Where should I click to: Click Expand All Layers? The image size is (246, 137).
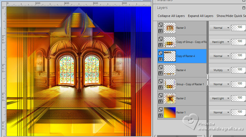(x=200, y=16)
